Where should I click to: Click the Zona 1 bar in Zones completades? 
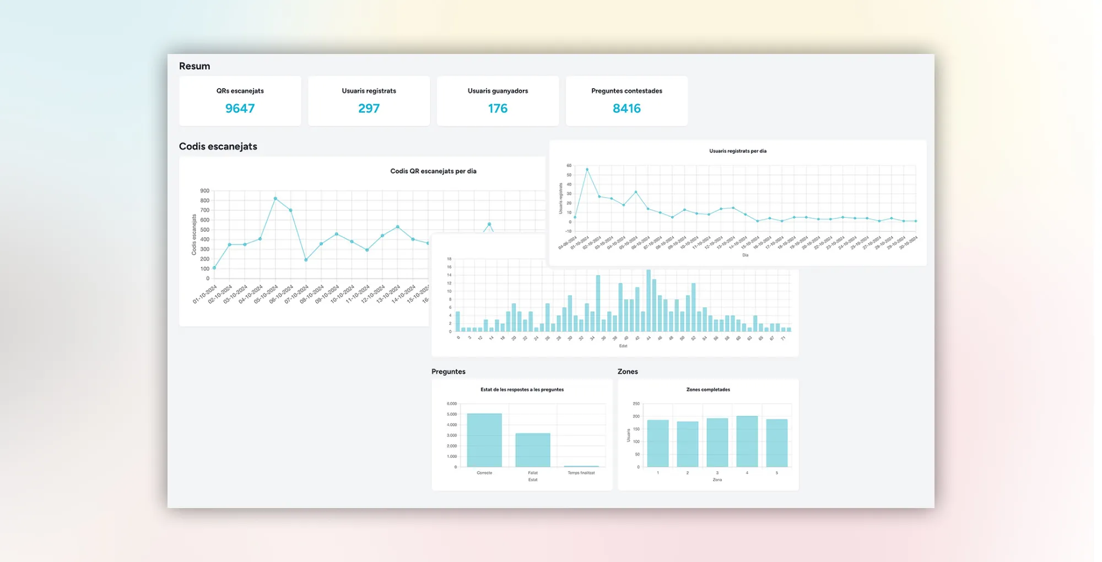pos(658,444)
